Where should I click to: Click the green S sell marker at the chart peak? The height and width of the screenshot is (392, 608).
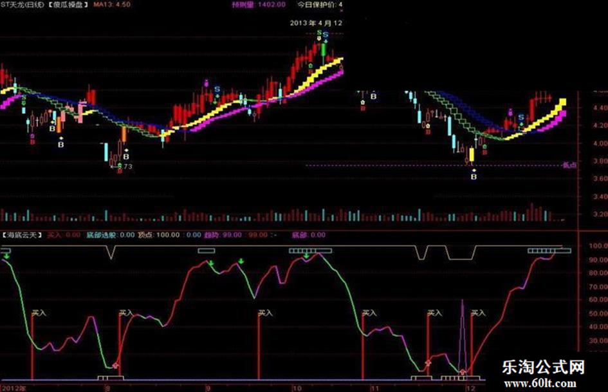[318, 33]
